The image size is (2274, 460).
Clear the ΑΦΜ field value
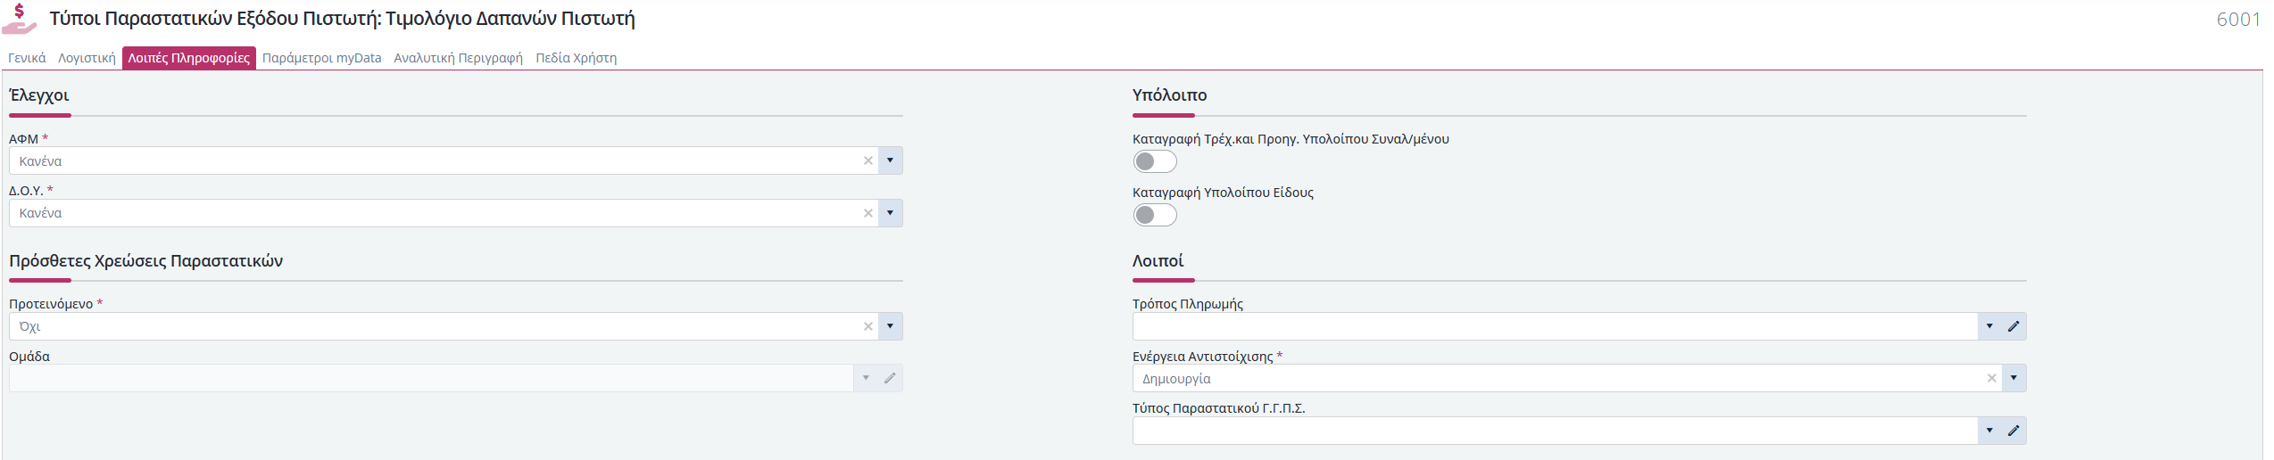(x=867, y=161)
